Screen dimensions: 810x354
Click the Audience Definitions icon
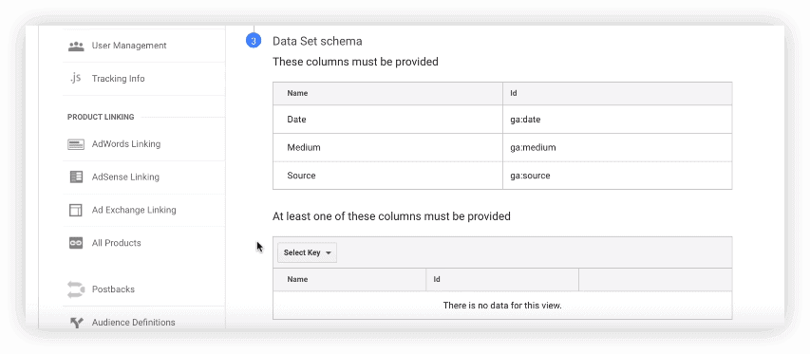(x=77, y=323)
